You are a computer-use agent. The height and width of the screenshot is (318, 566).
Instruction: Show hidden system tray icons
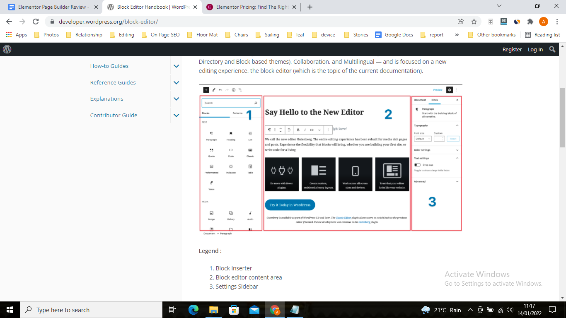(470, 310)
